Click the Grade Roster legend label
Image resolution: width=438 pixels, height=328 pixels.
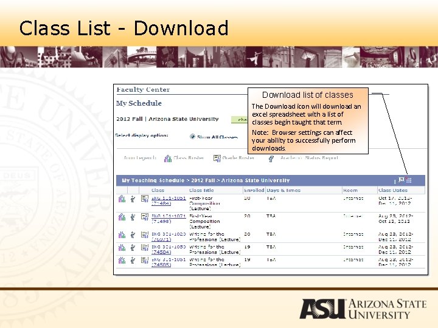click(x=238, y=158)
